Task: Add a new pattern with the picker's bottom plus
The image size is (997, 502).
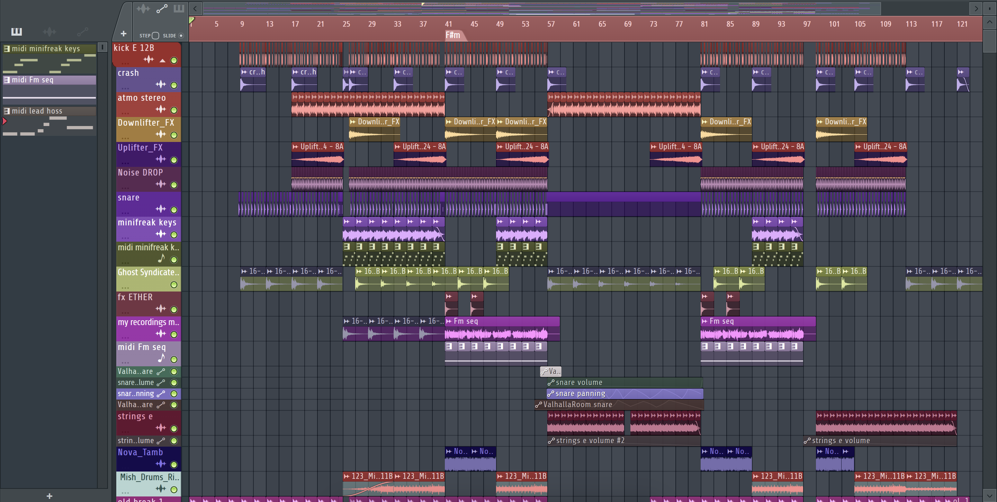Action: click(49, 496)
